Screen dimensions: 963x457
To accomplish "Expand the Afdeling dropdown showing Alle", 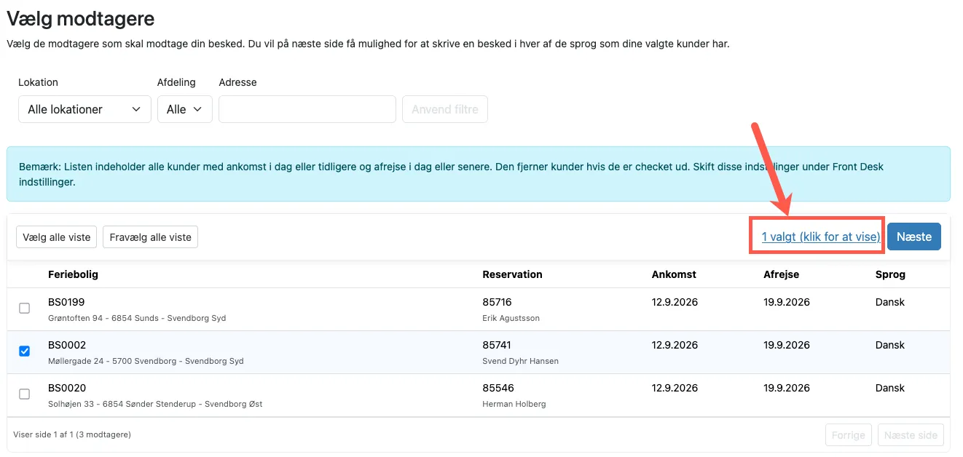I will 184,109.
